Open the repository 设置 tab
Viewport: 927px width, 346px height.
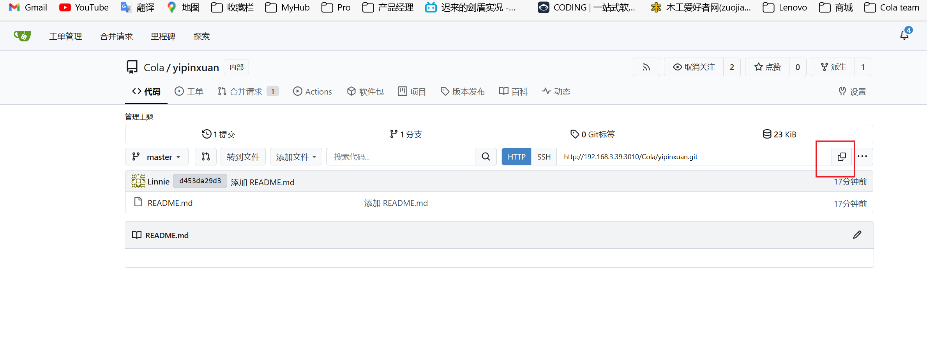852,91
